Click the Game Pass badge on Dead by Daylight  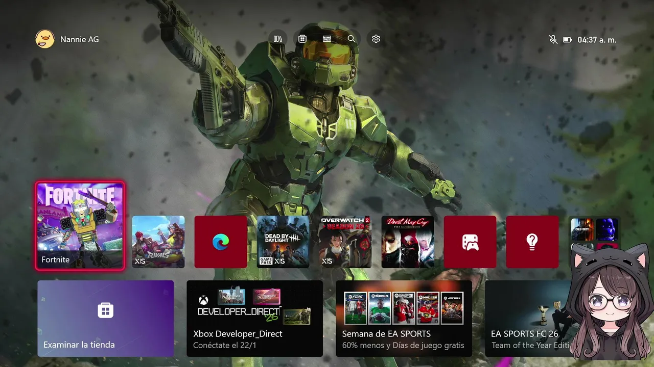(266, 261)
